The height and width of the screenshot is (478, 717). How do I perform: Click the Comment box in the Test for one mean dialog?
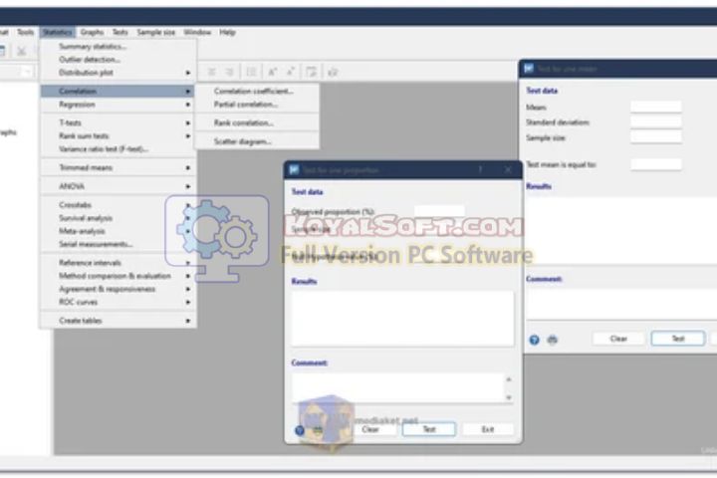[621, 304]
